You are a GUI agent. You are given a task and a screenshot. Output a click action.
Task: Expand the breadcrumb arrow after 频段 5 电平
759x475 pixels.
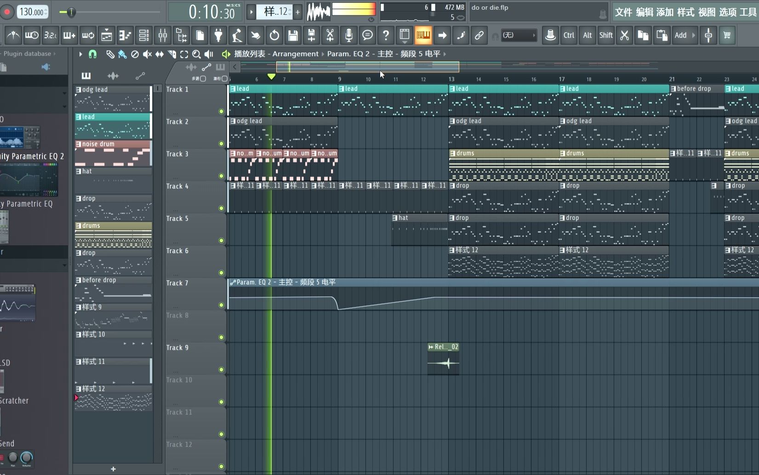click(445, 54)
